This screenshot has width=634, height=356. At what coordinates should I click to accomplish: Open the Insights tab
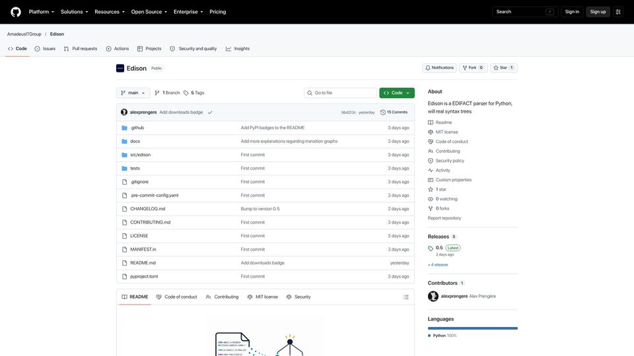(238, 48)
